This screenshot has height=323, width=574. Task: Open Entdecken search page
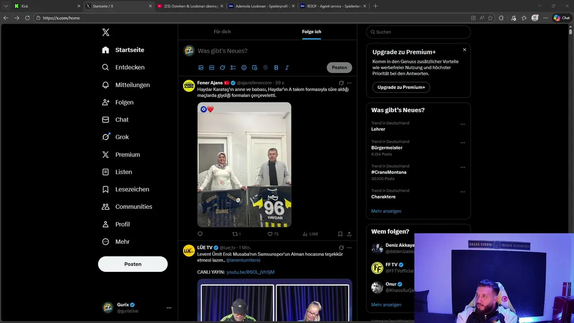click(123, 67)
